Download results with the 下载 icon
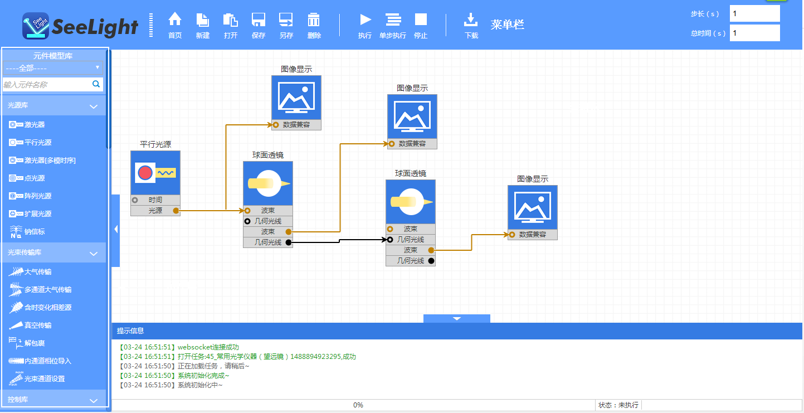 471,21
